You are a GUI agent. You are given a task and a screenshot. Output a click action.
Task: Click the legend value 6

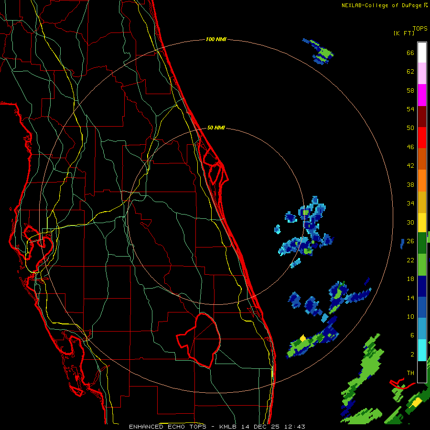click(412, 335)
